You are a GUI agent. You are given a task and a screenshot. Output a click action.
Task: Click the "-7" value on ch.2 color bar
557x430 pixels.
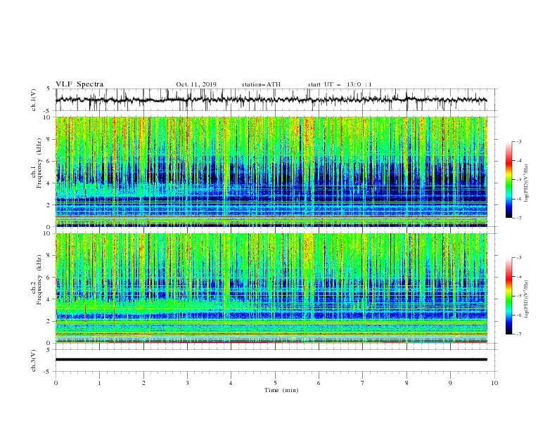[518, 334]
